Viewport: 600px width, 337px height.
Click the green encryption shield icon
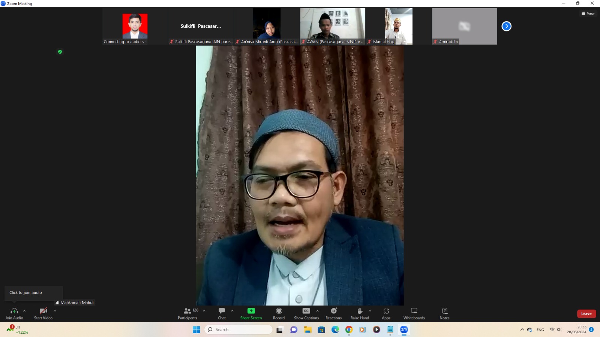[60, 52]
